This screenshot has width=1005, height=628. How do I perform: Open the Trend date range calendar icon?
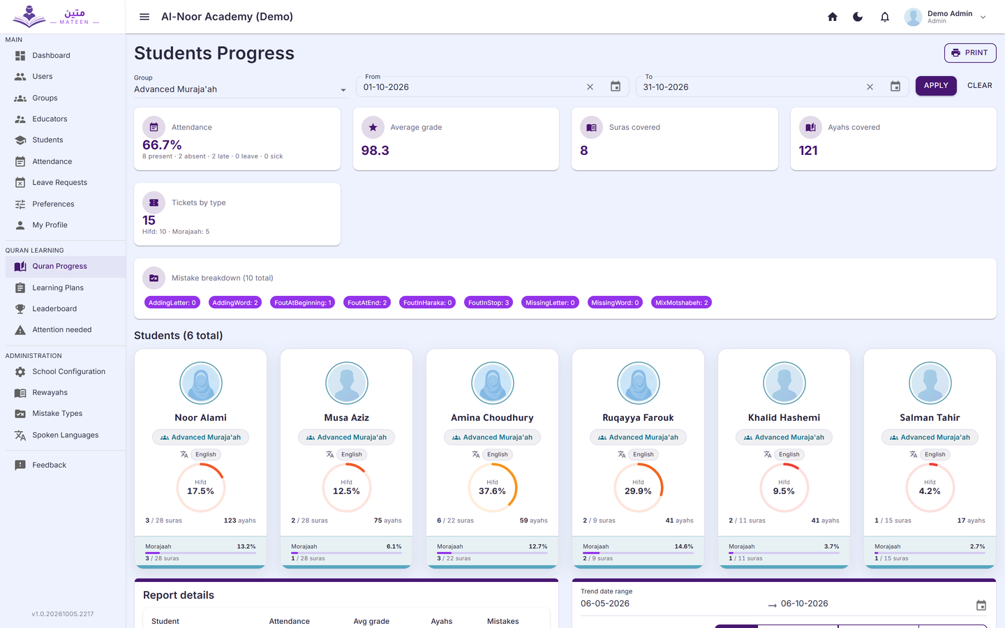point(981,605)
